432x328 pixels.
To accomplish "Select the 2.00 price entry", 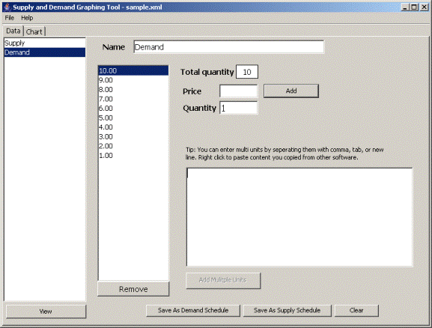I will tap(133, 146).
